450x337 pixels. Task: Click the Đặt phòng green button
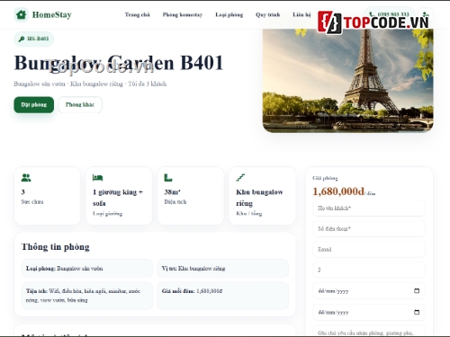tap(34, 104)
